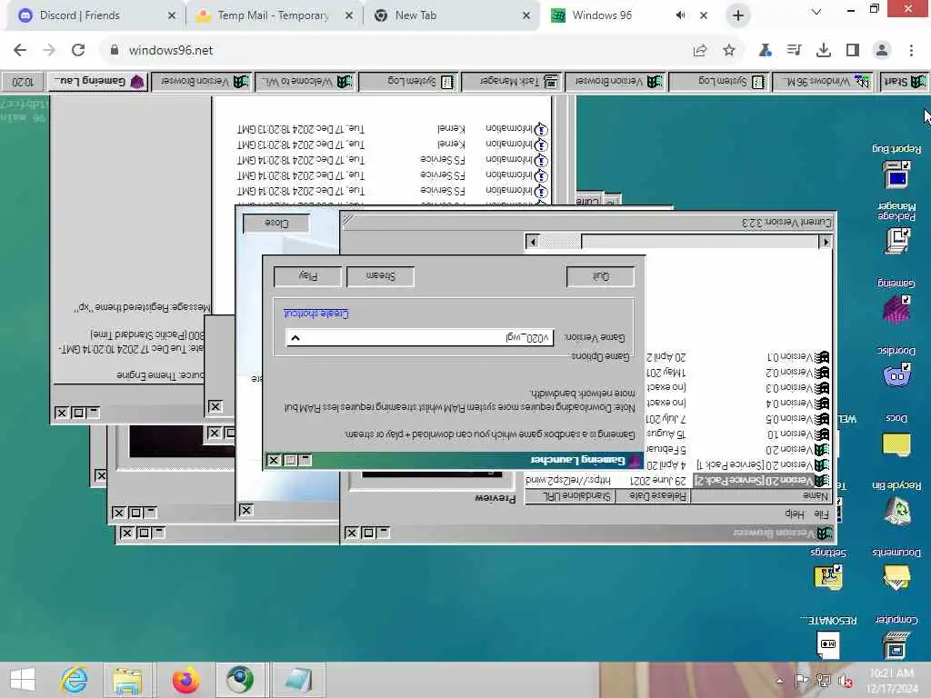This screenshot has width=931, height=698.
Task: Switch to Windows 96 M... taskbar item
Action: (825, 81)
